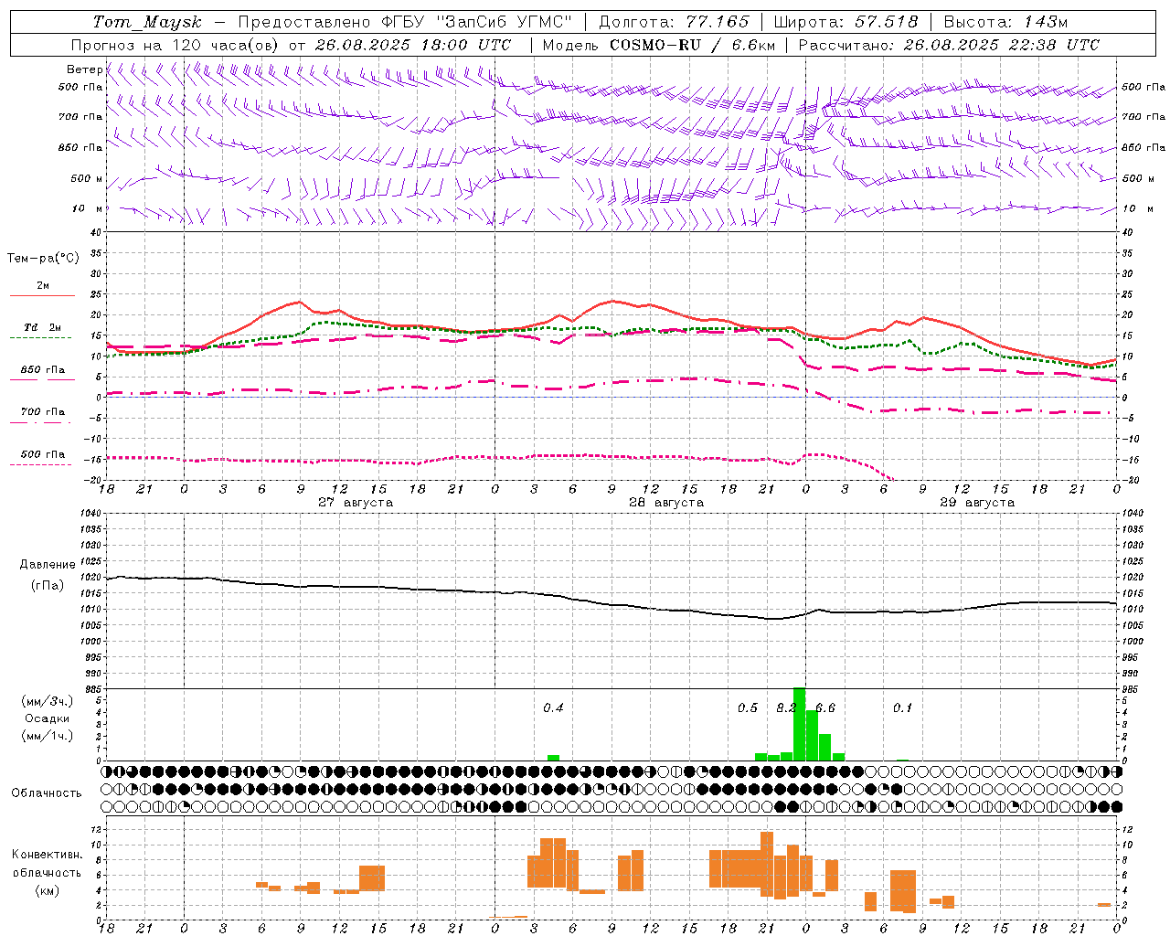Click the 27 августа date label

click(x=356, y=503)
